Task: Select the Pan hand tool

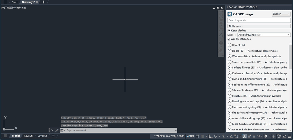Action: point(221,29)
